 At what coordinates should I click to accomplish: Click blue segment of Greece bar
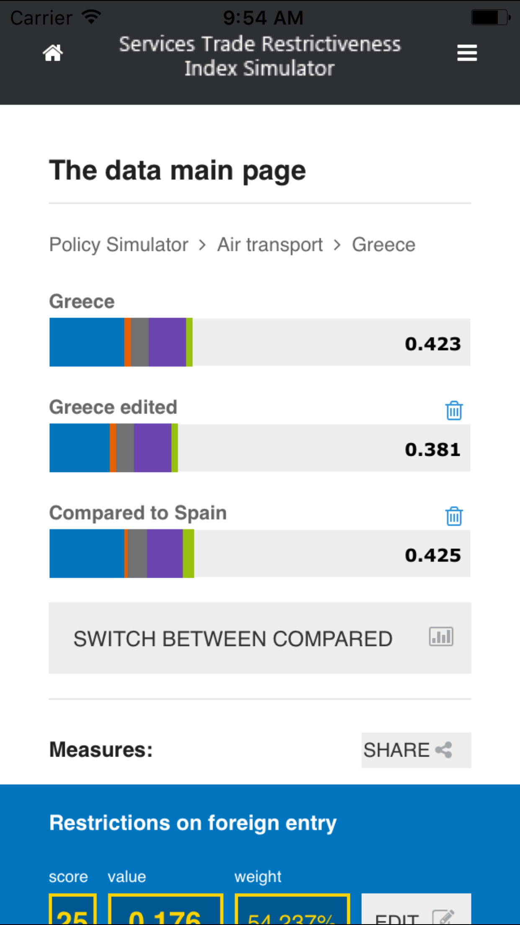point(87,342)
